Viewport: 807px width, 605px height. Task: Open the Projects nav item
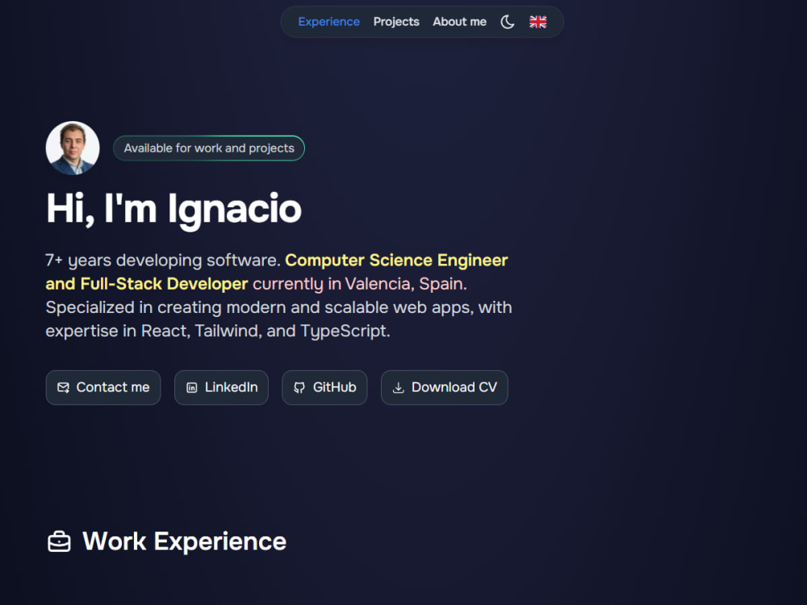[x=396, y=22]
